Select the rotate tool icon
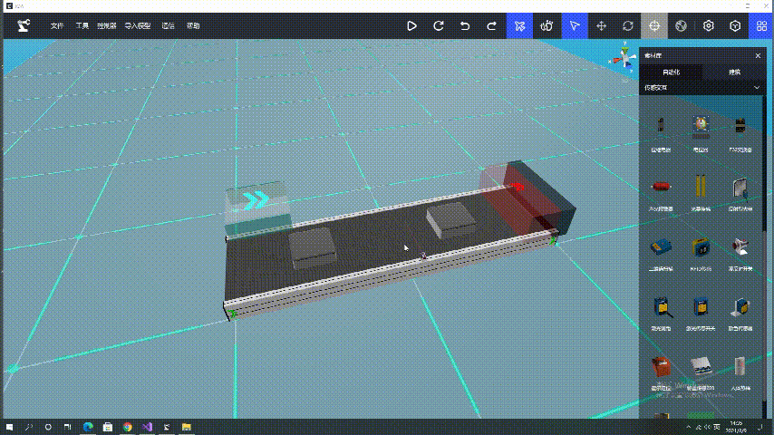This screenshot has height=435, width=774. coord(628,25)
